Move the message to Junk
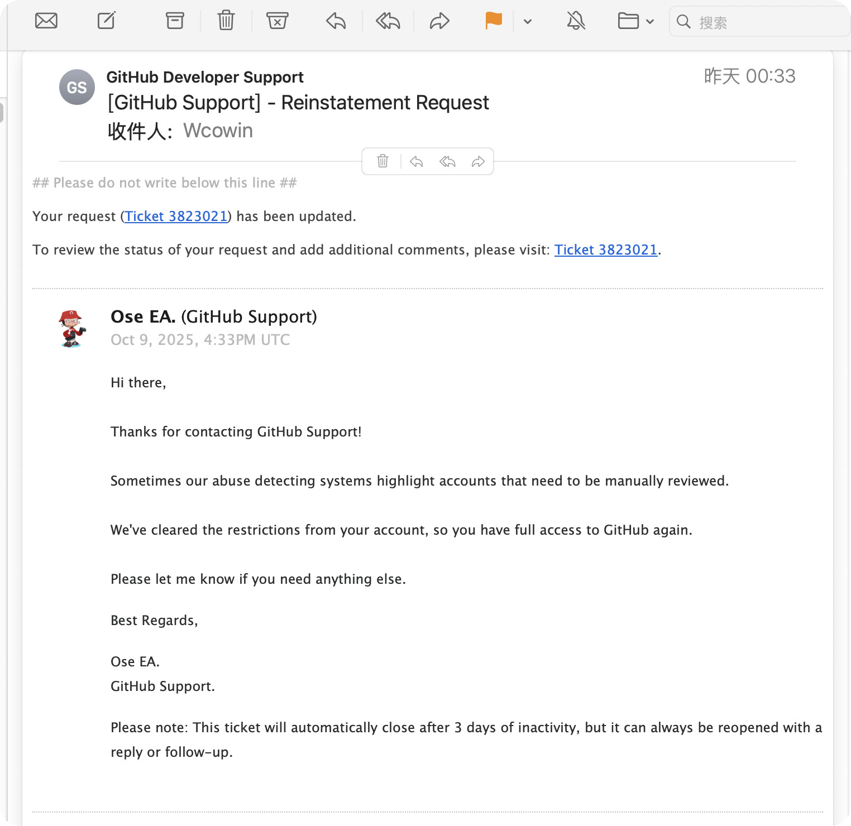This screenshot has width=851, height=826. [277, 21]
